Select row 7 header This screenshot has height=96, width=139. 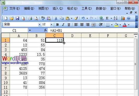5,68
